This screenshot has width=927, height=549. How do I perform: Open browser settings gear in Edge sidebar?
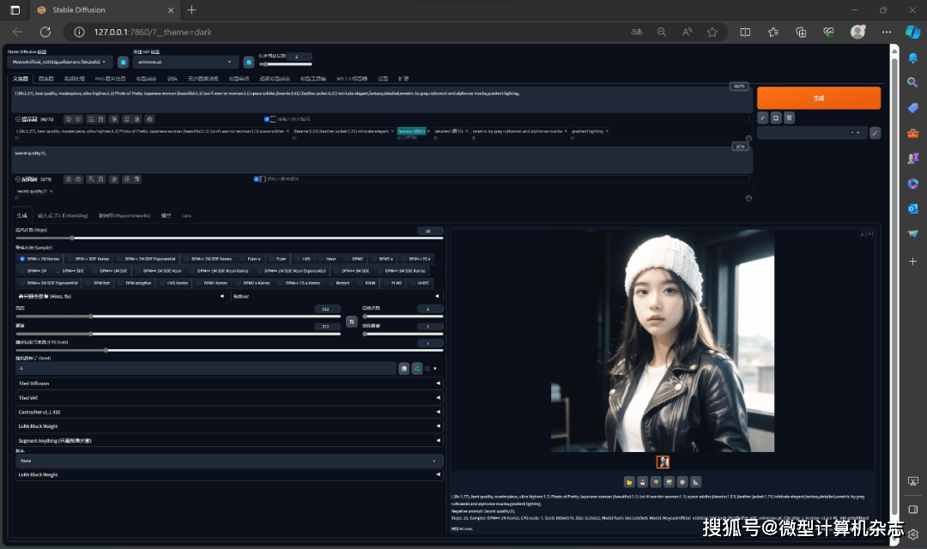[913, 534]
